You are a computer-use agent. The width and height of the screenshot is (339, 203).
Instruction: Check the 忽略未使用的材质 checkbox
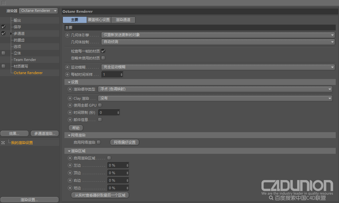103,58
